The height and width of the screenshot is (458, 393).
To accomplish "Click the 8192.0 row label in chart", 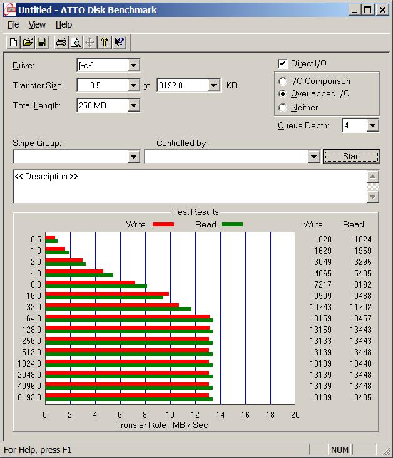I will click(29, 397).
